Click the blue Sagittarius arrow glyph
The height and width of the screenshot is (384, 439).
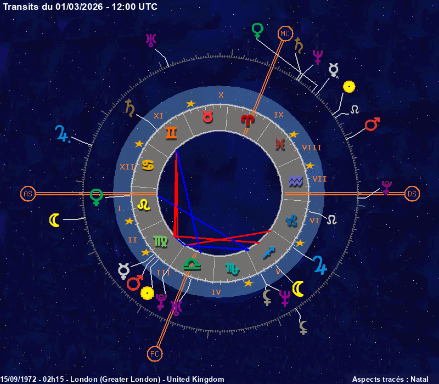coord(269,251)
